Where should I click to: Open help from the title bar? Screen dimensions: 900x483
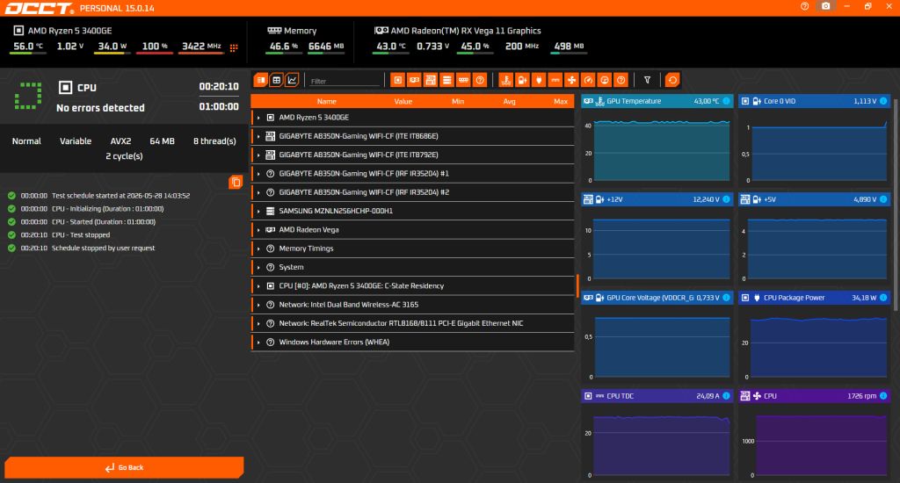(805, 6)
